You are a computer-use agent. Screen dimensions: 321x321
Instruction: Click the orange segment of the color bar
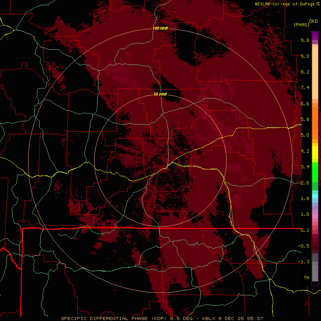[x=315, y=123]
